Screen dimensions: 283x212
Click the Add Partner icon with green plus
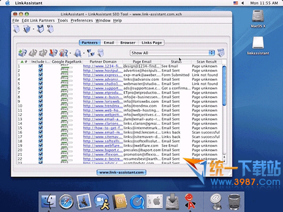click(x=23, y=53)
